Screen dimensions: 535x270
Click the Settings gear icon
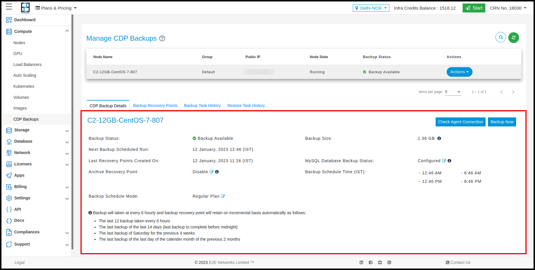[x=9, y=198]
